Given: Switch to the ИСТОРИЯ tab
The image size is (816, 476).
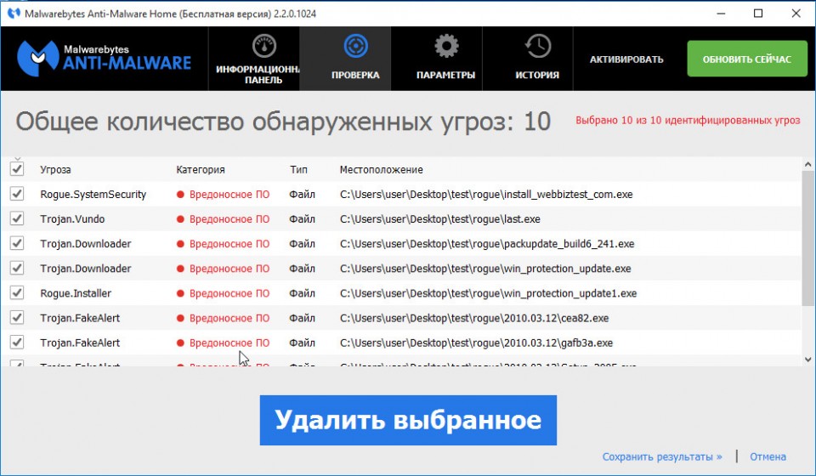Looking at the screenshot, I should pyautogui.click(x=528, y=59).
